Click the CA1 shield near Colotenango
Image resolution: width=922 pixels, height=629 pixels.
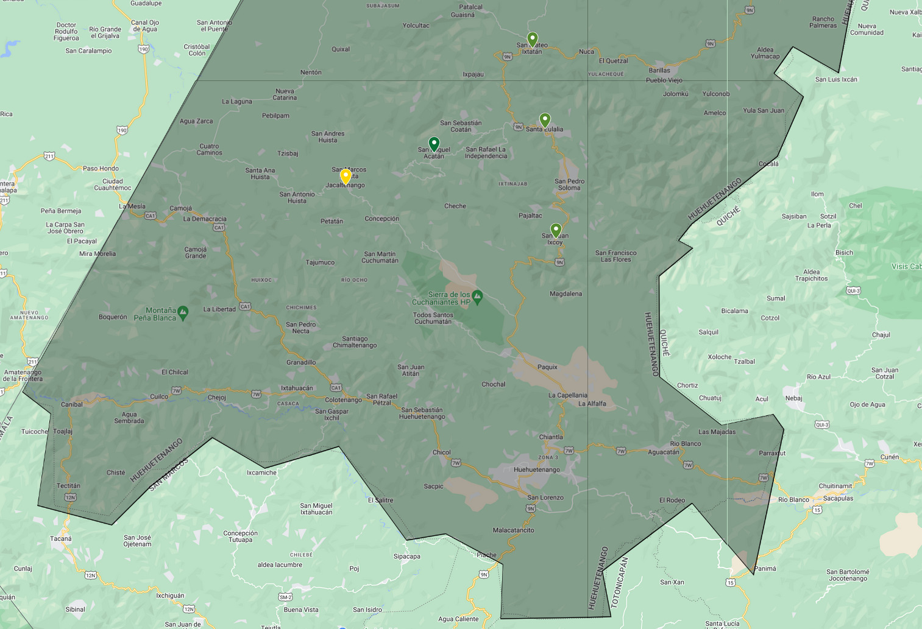[x=336, y=387]
